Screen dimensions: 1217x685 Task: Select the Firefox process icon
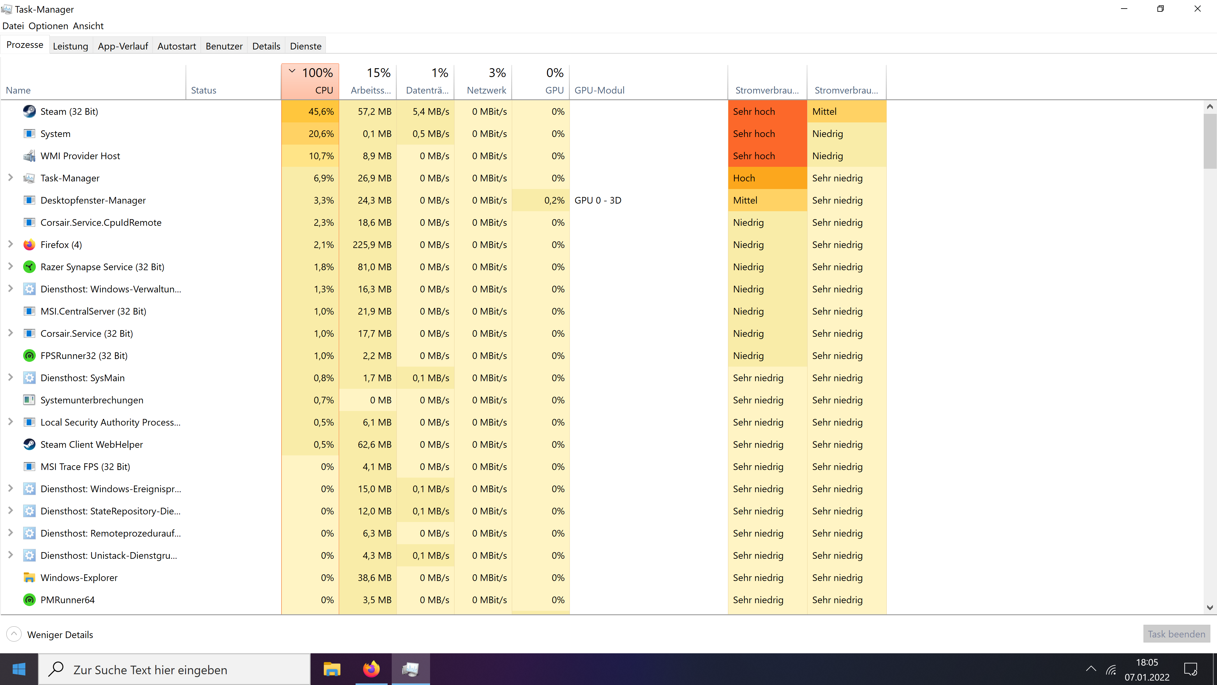(29, 245)
